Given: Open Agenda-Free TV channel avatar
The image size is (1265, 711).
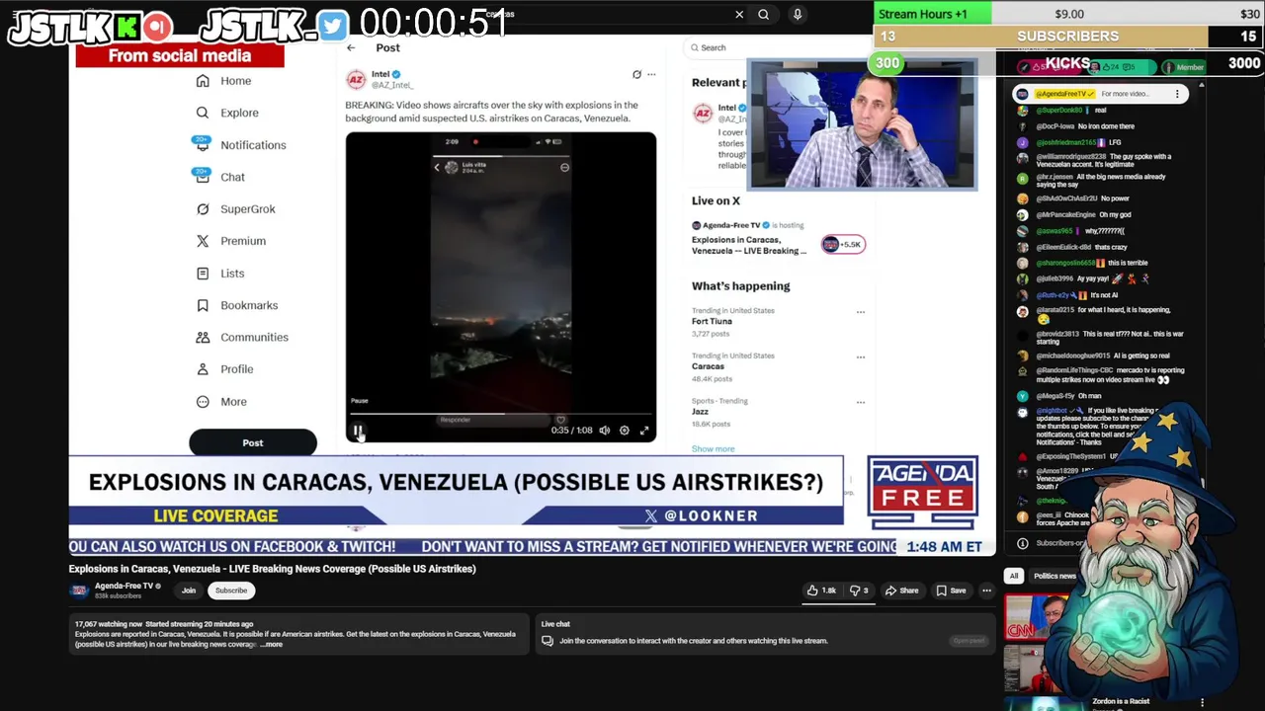Looking at the screenshot, I should pyautogui.click(x=79, y=591).
